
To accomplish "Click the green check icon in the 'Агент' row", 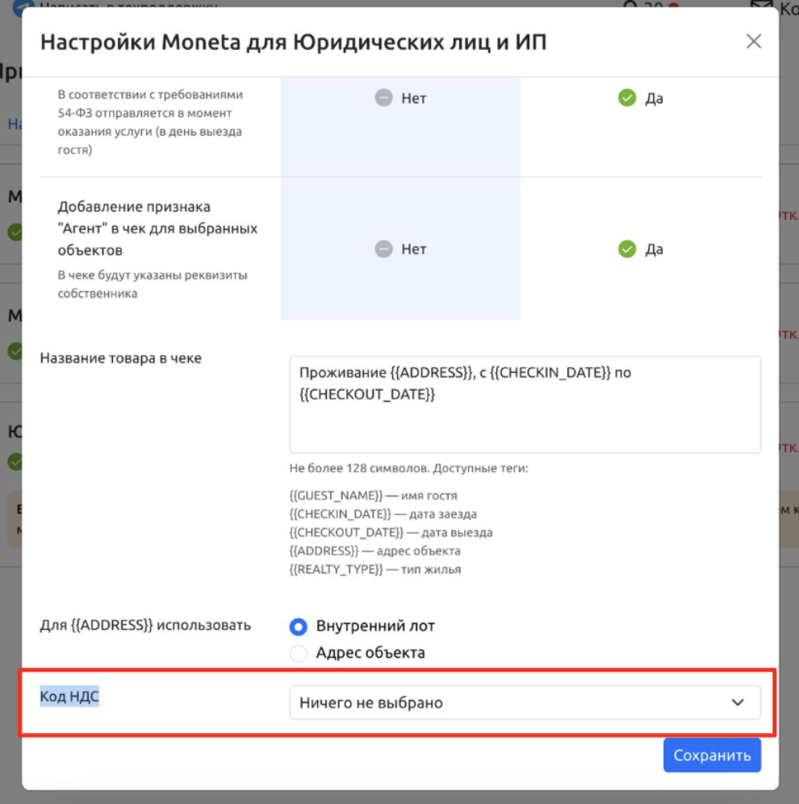I will (627, 249).
